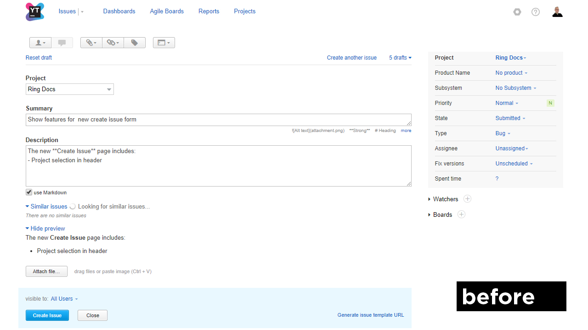This screenshot has width=588, height=330.
Task: Open the Issues menu
Action: coord(67,11)
